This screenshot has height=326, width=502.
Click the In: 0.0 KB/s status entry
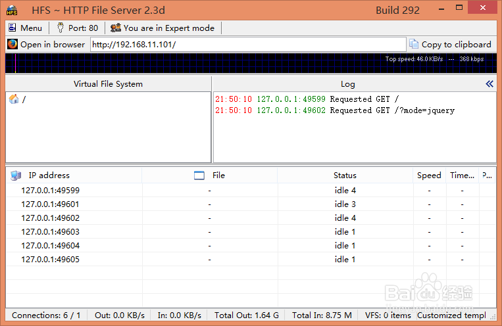[x=179, y=315]
